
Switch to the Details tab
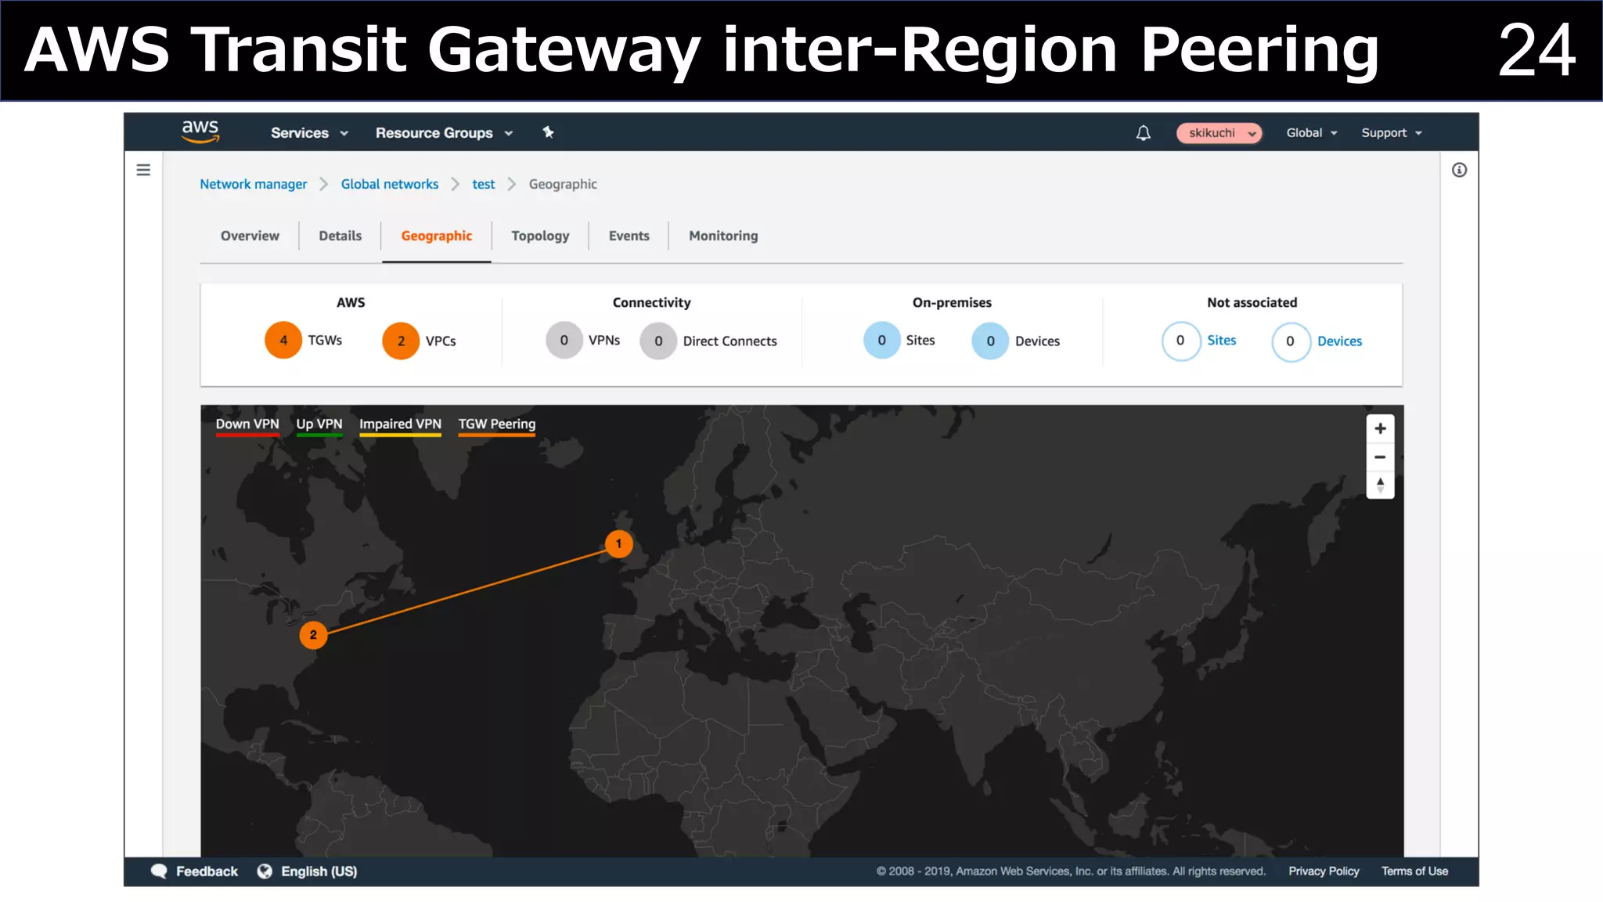pos(340,236)
